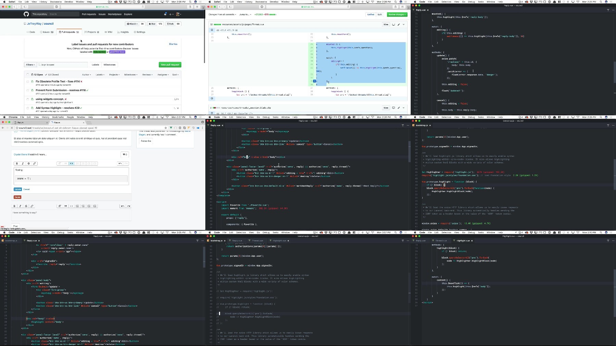Check the box beside Fix Obsolete Profile Test
The image size is (616, 346).
click(28, 81)
